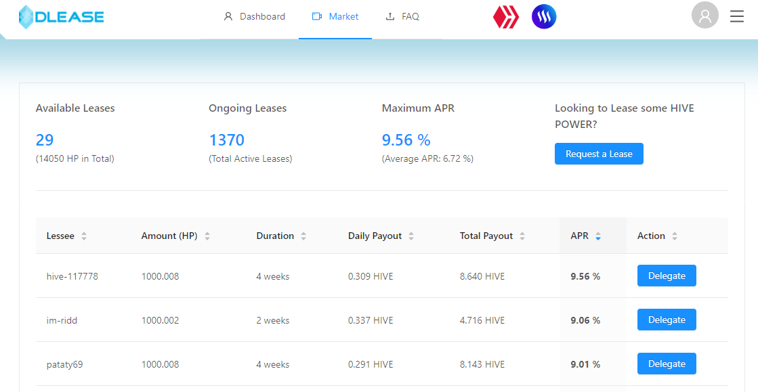
Task: Click the DLEASE logo
Action: point(62,17)
